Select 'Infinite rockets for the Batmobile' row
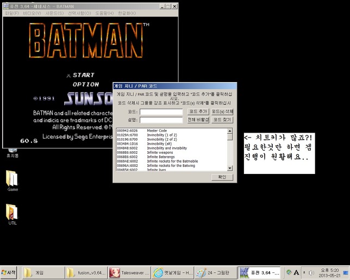350x280 pixels. [172, 161]
